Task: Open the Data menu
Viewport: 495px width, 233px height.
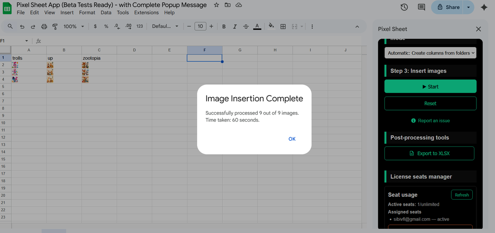Action: click(106, 12)
